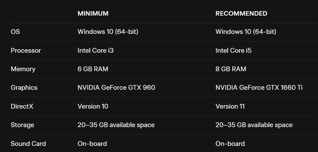Select the Sound Card row label
Viewport: 318px width, 152px height.
coord(28,144)
